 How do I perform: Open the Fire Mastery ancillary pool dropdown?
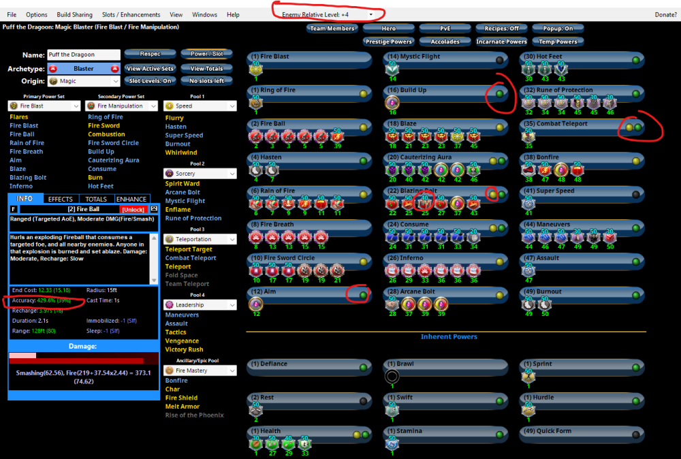click(x=200, y=370)
